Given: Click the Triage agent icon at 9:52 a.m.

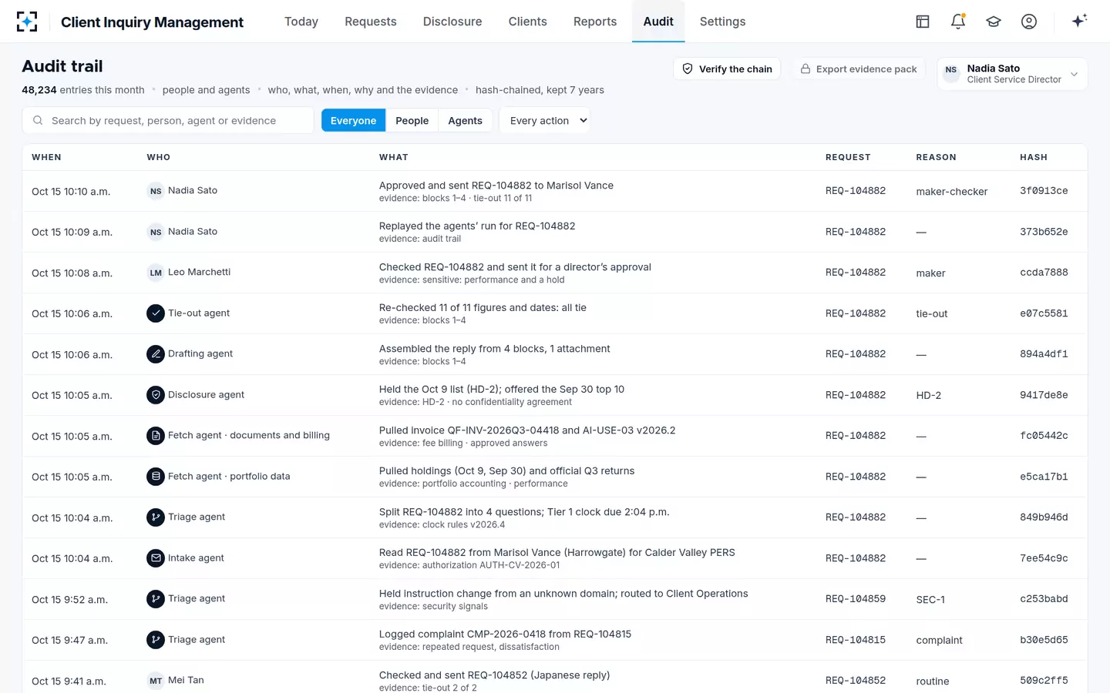Looking at the screenshot, I should coord(156,599).
